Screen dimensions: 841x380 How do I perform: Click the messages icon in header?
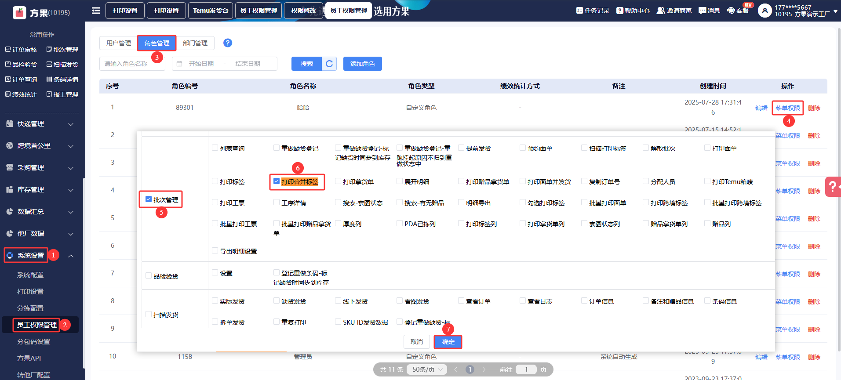tap(702, 11)
